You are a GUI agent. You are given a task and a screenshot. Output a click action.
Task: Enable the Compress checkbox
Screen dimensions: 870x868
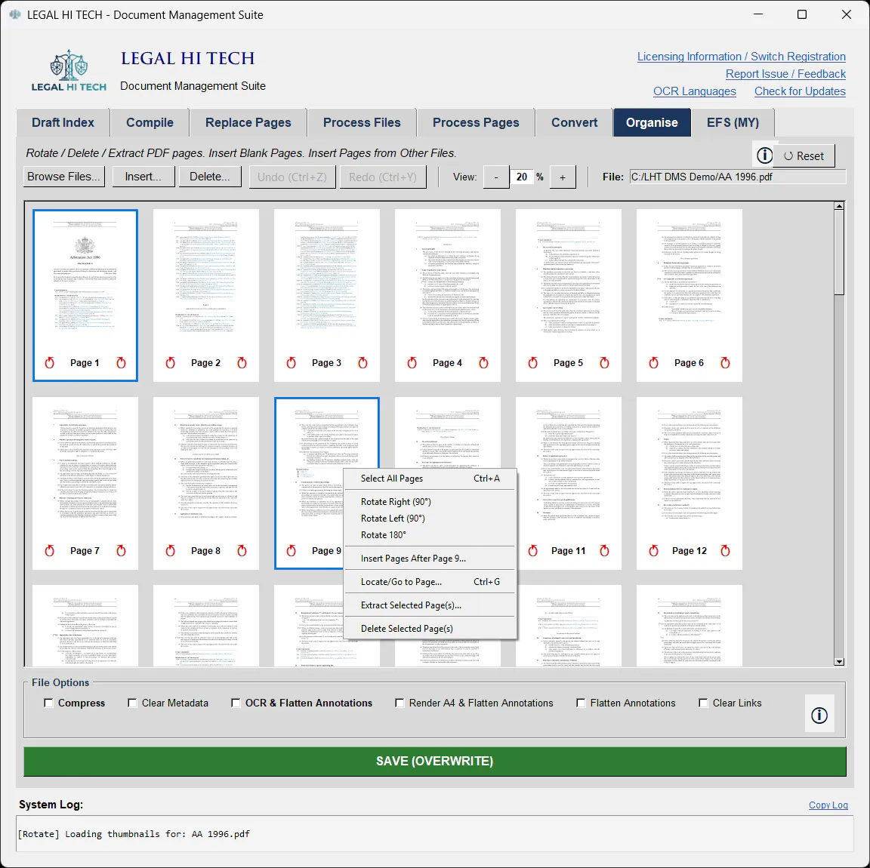tap(48, 703)
